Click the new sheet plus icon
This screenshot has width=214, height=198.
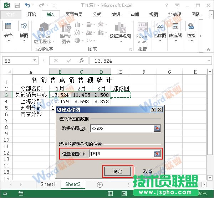[x=100, y=185]
